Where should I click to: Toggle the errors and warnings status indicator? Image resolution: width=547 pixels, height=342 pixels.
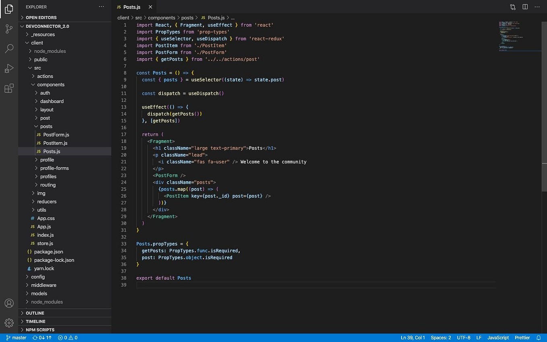pyautogui.click(x=67, y=338)
